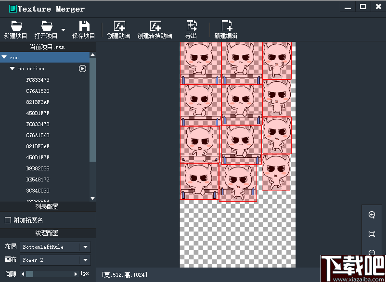Zoom in using the magnifier plus icon
Image resolution: width=386 pixels, height=282 pixels.
pos(371,215)
